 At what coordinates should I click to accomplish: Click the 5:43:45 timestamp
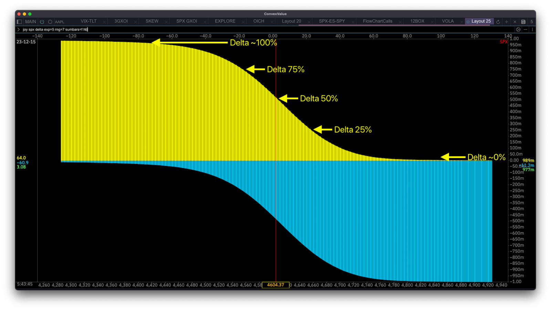pyautogui.click(x=24, y=284)
